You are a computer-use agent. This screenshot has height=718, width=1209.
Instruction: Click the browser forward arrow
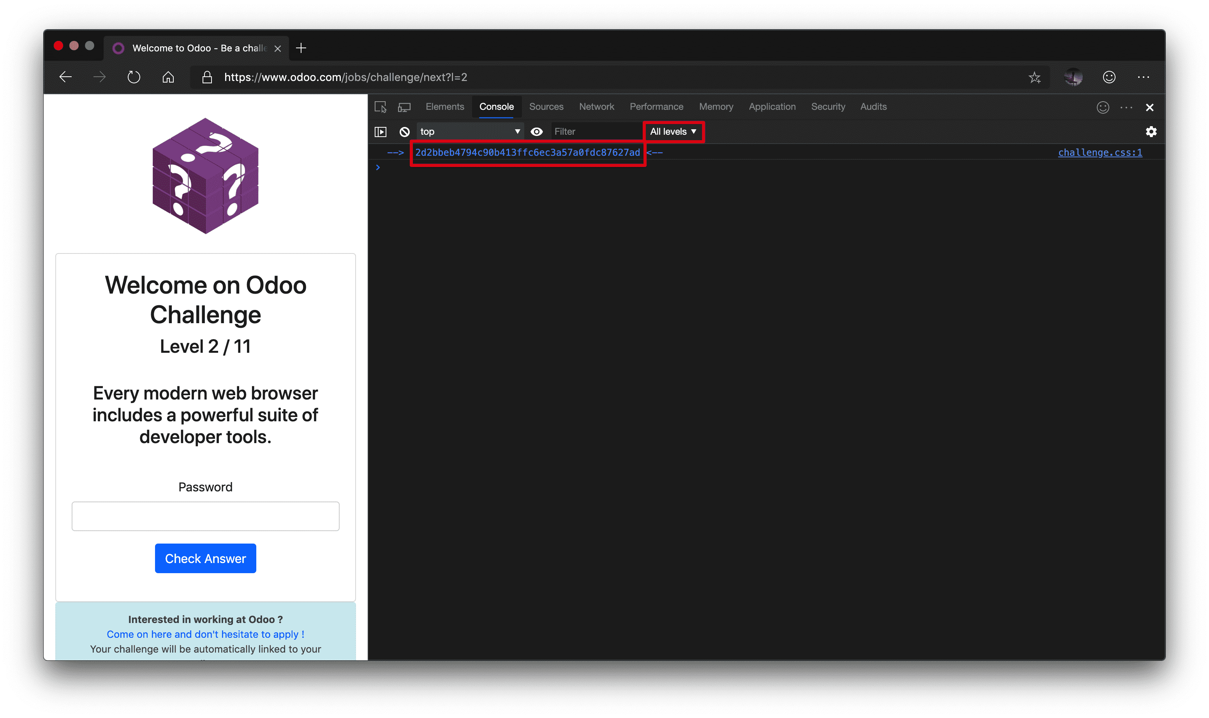(x=99, y=77)
